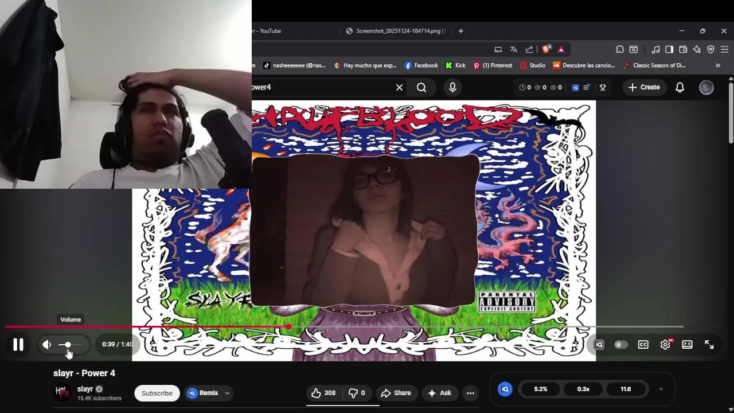Click the install/cast icon in address bar
734x413 pixels.
498,49
